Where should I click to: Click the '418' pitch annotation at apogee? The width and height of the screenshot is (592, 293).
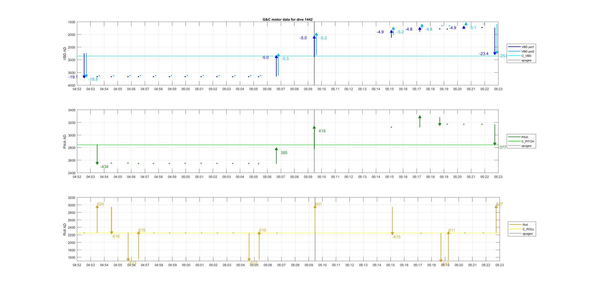pyautogui.click(x=322, y=131)
